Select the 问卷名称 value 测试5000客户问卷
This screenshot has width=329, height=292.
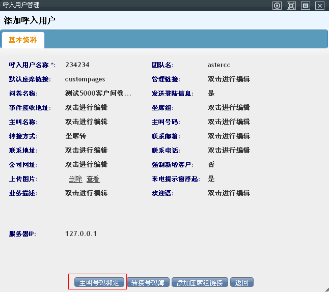98,94
